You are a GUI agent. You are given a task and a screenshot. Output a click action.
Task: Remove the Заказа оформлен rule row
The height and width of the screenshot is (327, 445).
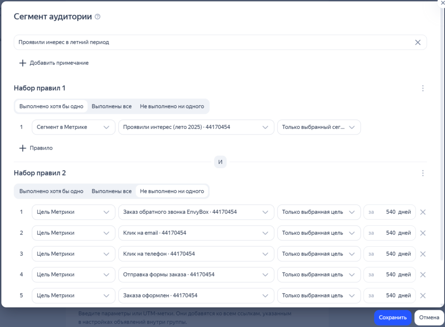point(423,295)
